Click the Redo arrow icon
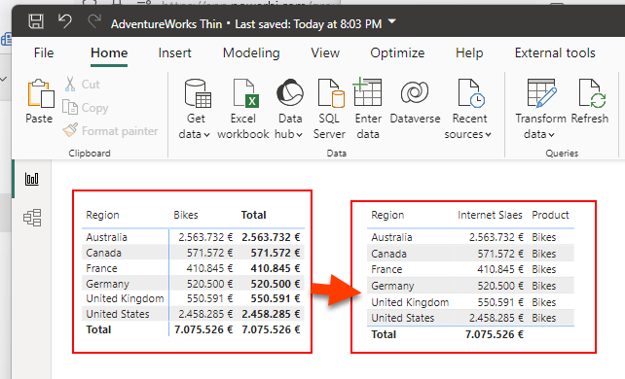 coord(94,21)
